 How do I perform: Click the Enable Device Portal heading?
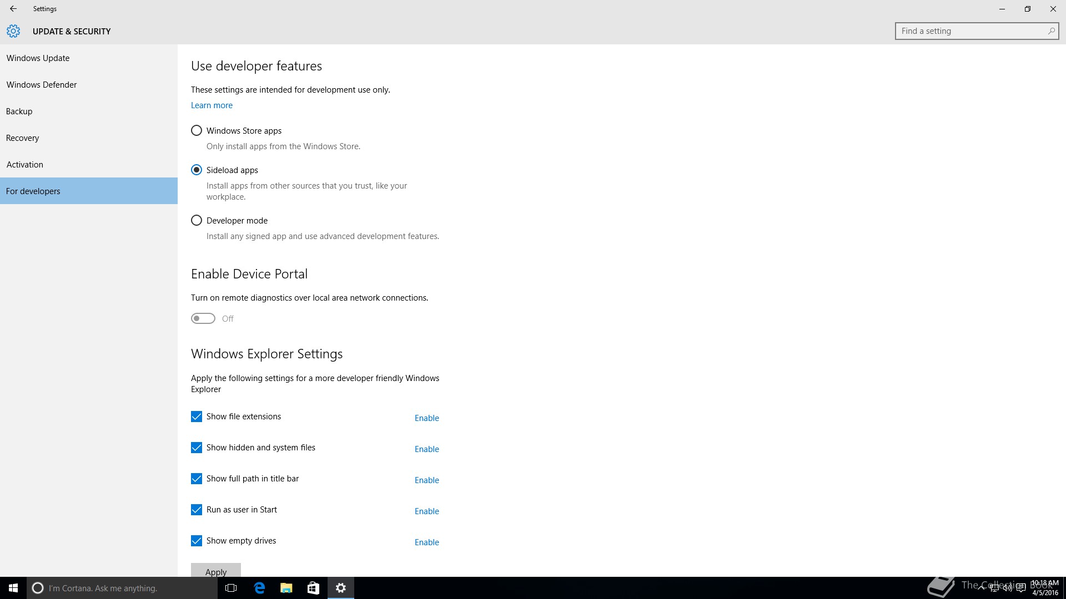249,274
